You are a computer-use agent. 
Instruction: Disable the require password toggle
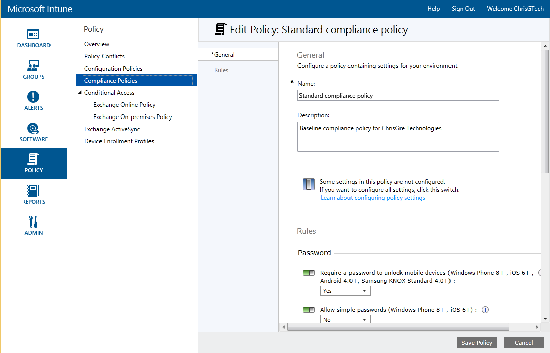click(x=308, y=272)
